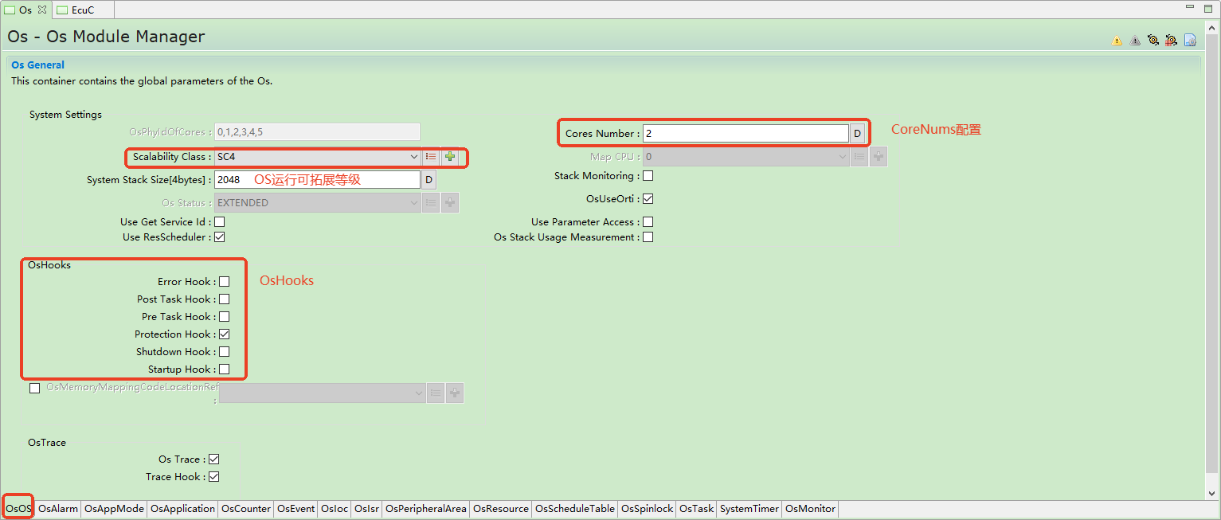The image size is (1221, 520).
Task: Click the yellow gear with arrows icon
Action: point(1153,40)
